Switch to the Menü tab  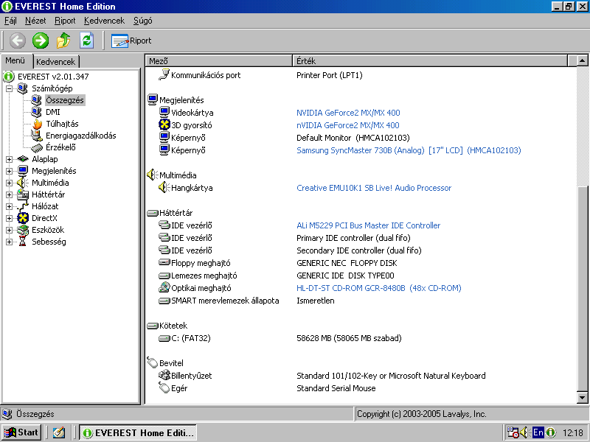coord(15,60)
